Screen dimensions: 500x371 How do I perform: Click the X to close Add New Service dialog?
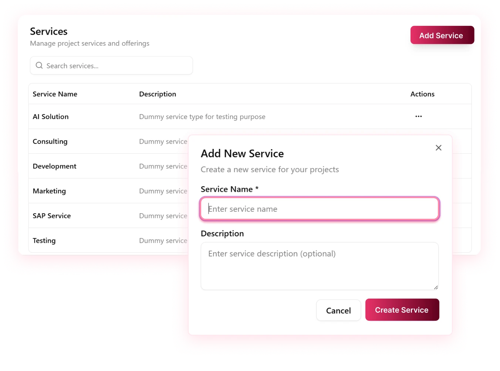click(x=439, y=147)
